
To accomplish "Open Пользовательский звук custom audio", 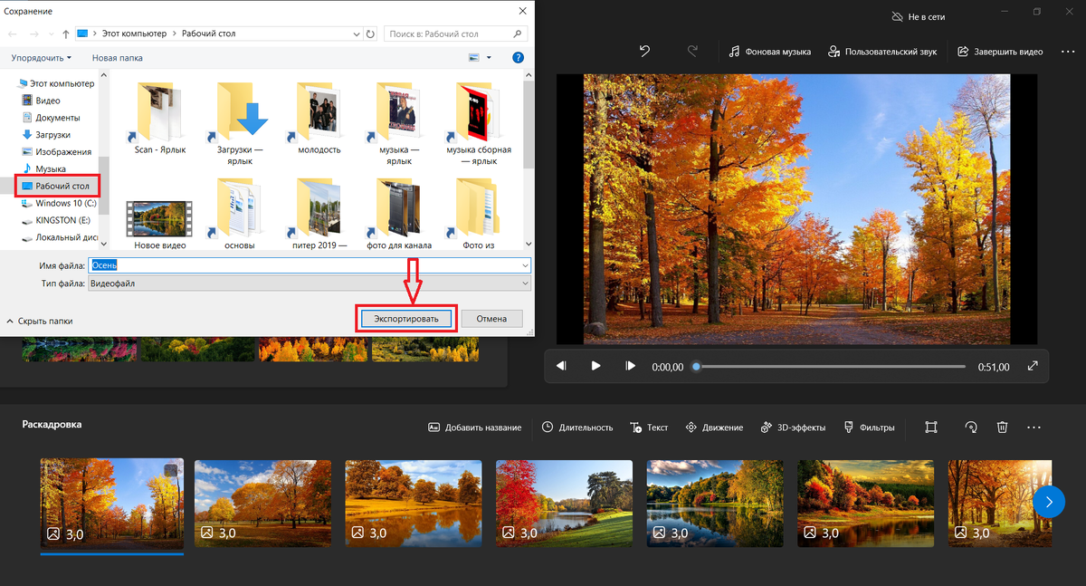I will [x=884, y=52].
